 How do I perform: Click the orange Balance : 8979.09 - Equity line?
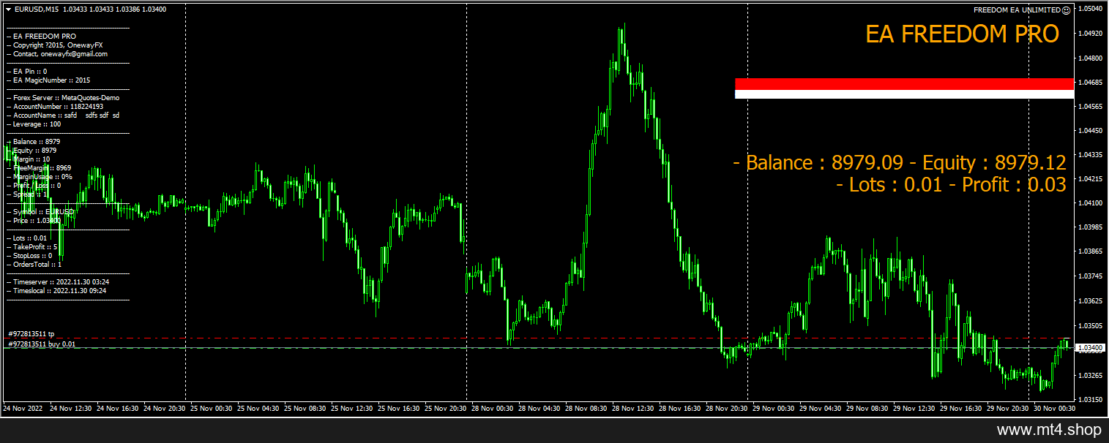[899, 163]
